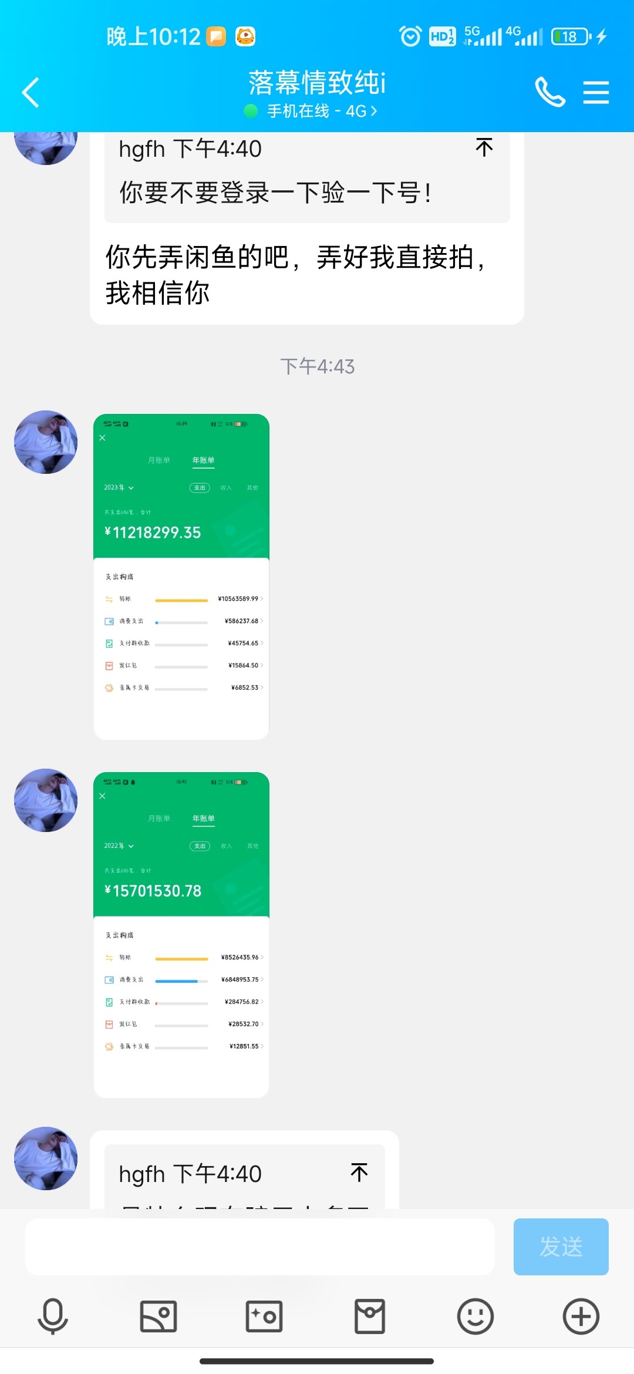Tap the microphone voice input icon
This screenshot has height=1374, width=634.
(x=53, y=1316)
